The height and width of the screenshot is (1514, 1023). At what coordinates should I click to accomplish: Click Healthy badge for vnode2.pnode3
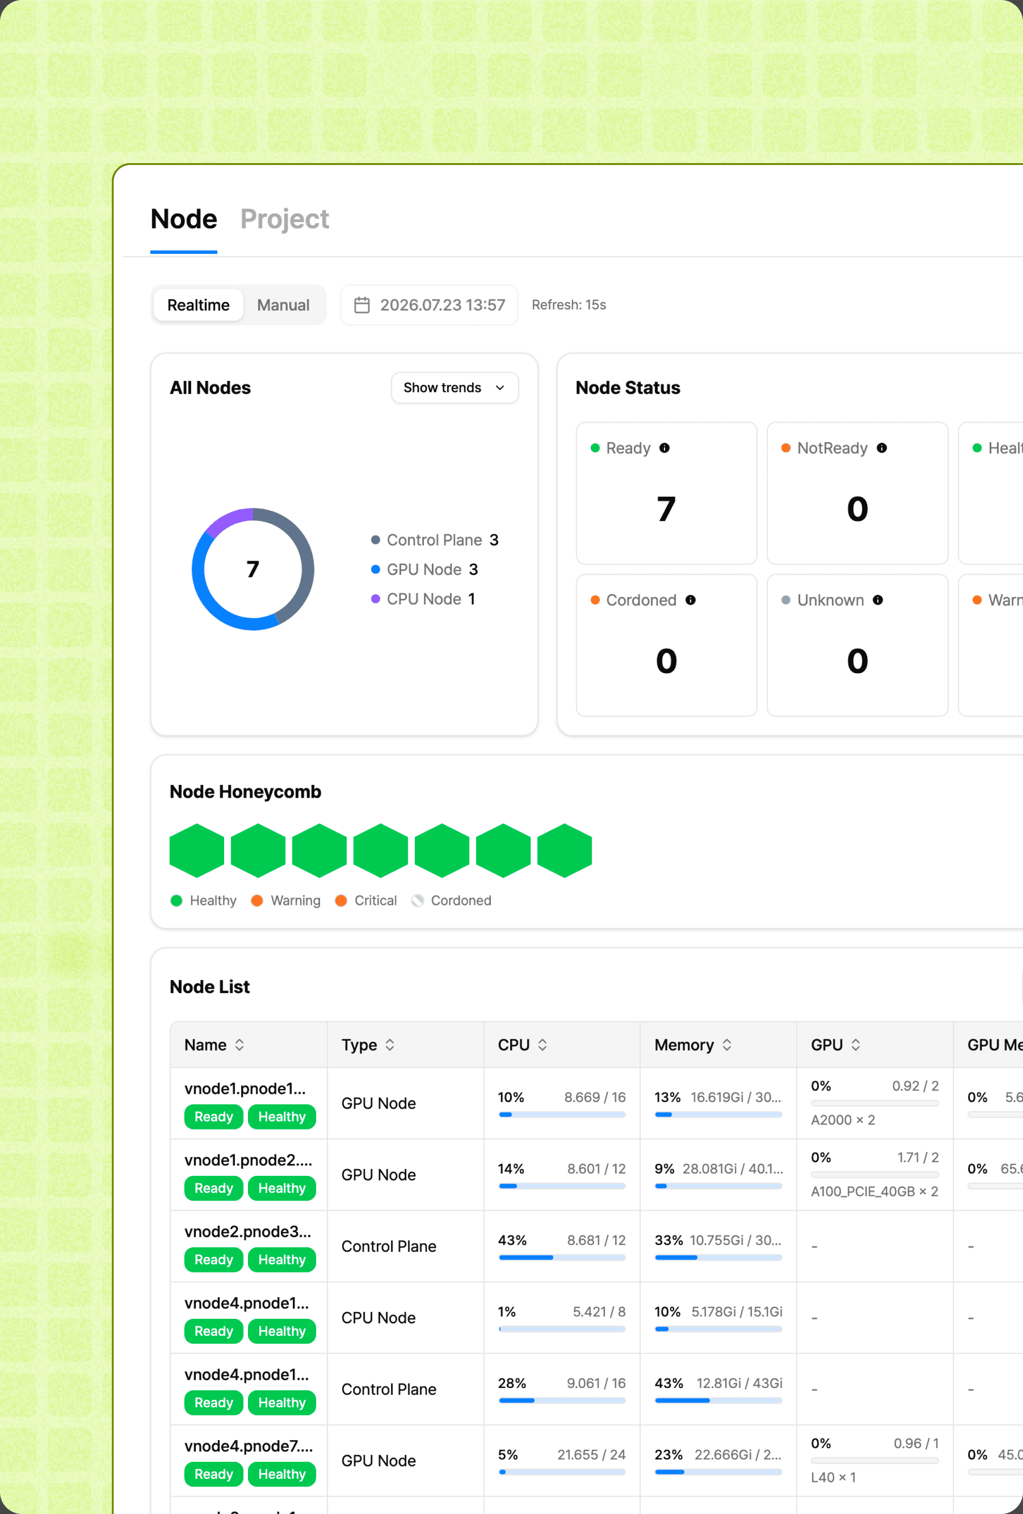point(281,1260)
